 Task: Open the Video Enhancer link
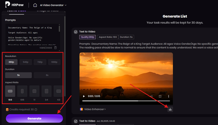(x=95, y=109)
